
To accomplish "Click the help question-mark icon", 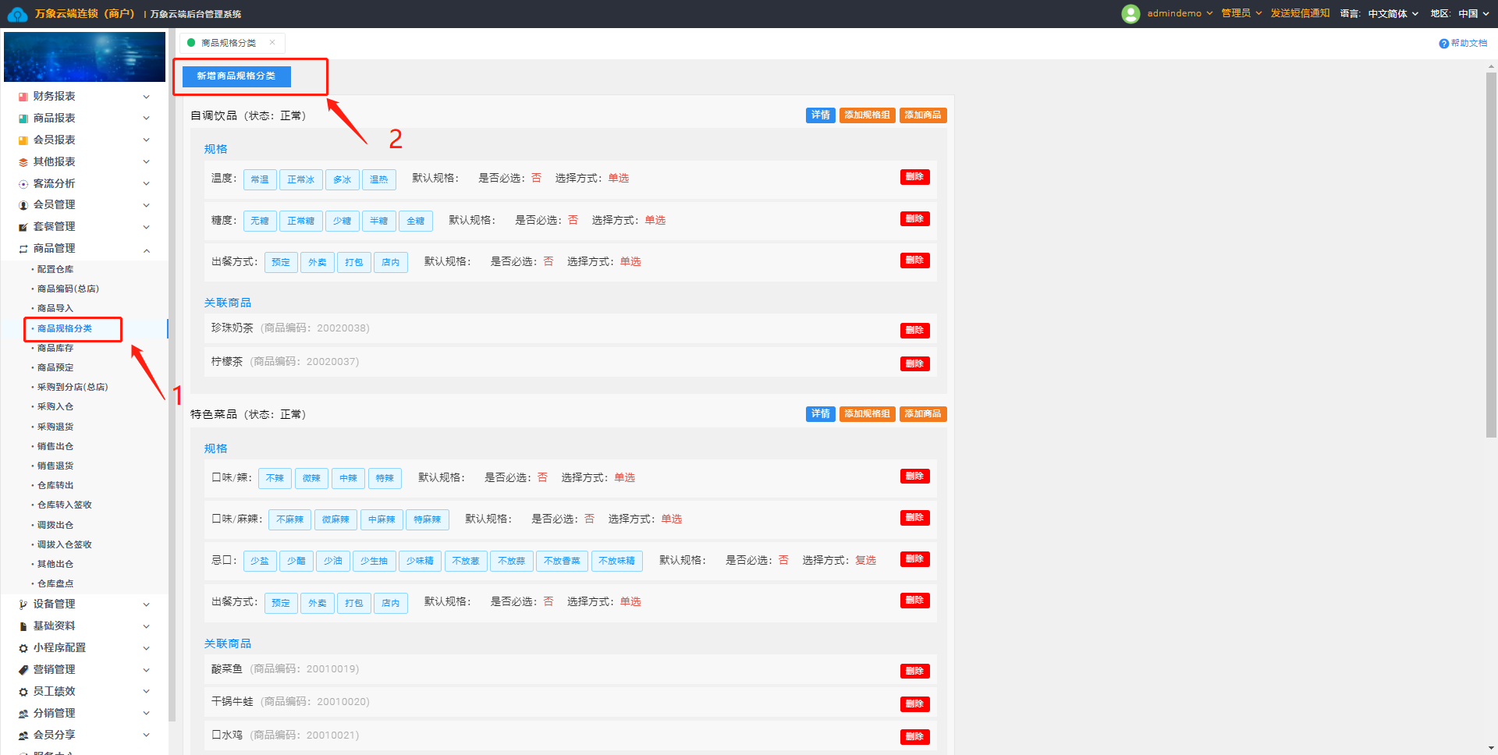I will click(1443, 44).
